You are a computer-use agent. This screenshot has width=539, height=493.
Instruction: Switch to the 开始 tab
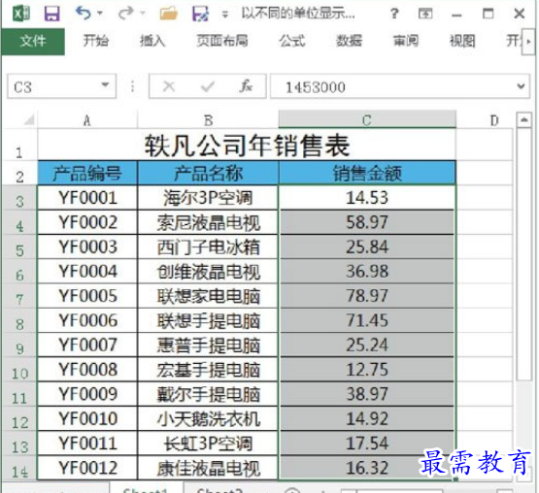click(x=96, y=41)
